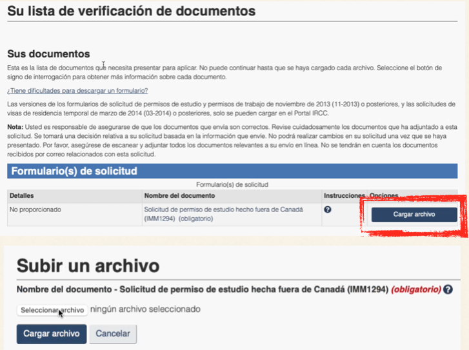This screenshot has height=350, width=469.
Task: Submit with "Cargar archivo" button next to Cancelar
Action: 51,334
